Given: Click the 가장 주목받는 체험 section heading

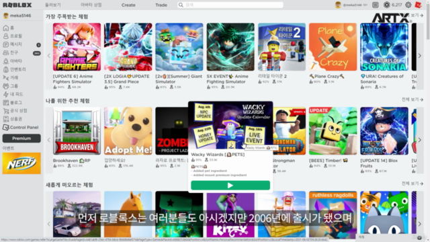Looking at the screenshot, I should click(67, 17).
